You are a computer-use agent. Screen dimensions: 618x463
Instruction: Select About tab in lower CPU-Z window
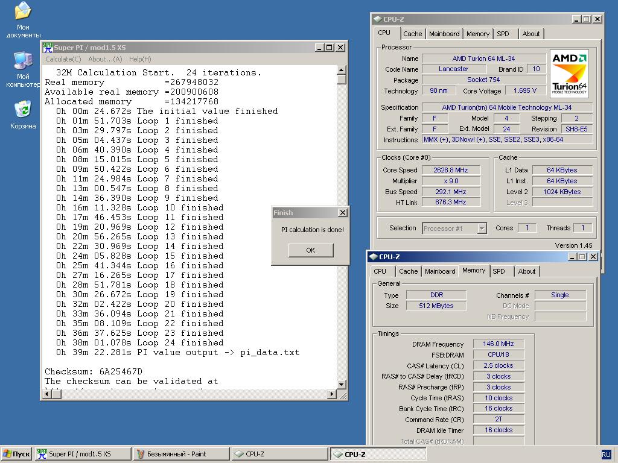pyautogui.click(x=526, y=271)
